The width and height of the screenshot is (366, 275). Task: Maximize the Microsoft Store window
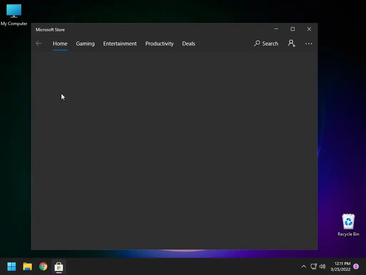(x=292, y=29)
